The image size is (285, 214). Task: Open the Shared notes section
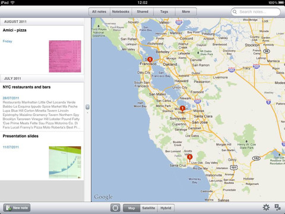pyautogui.click(x=142, y=12)
